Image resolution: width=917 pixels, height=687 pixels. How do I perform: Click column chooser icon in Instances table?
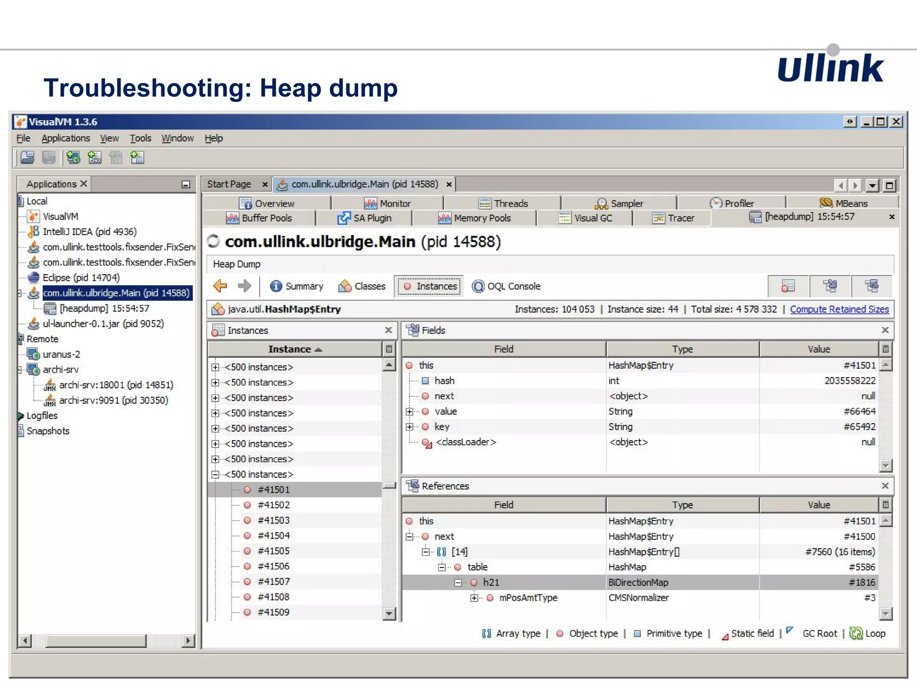(389, 349)
